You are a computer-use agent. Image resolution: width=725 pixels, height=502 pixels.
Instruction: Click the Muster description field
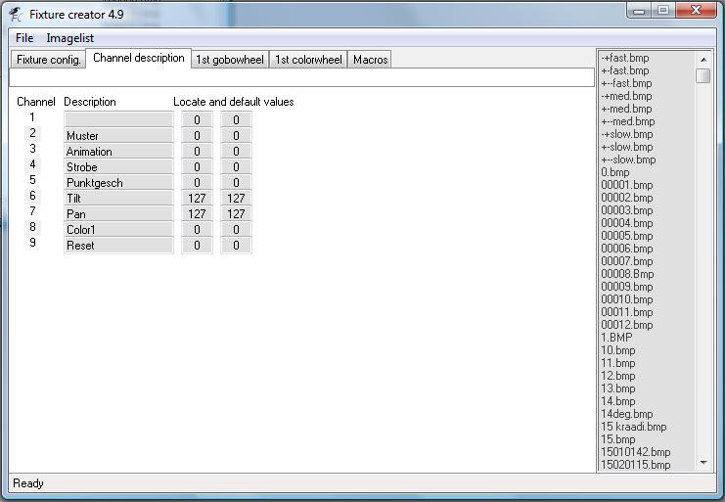(x=118, y=135)
